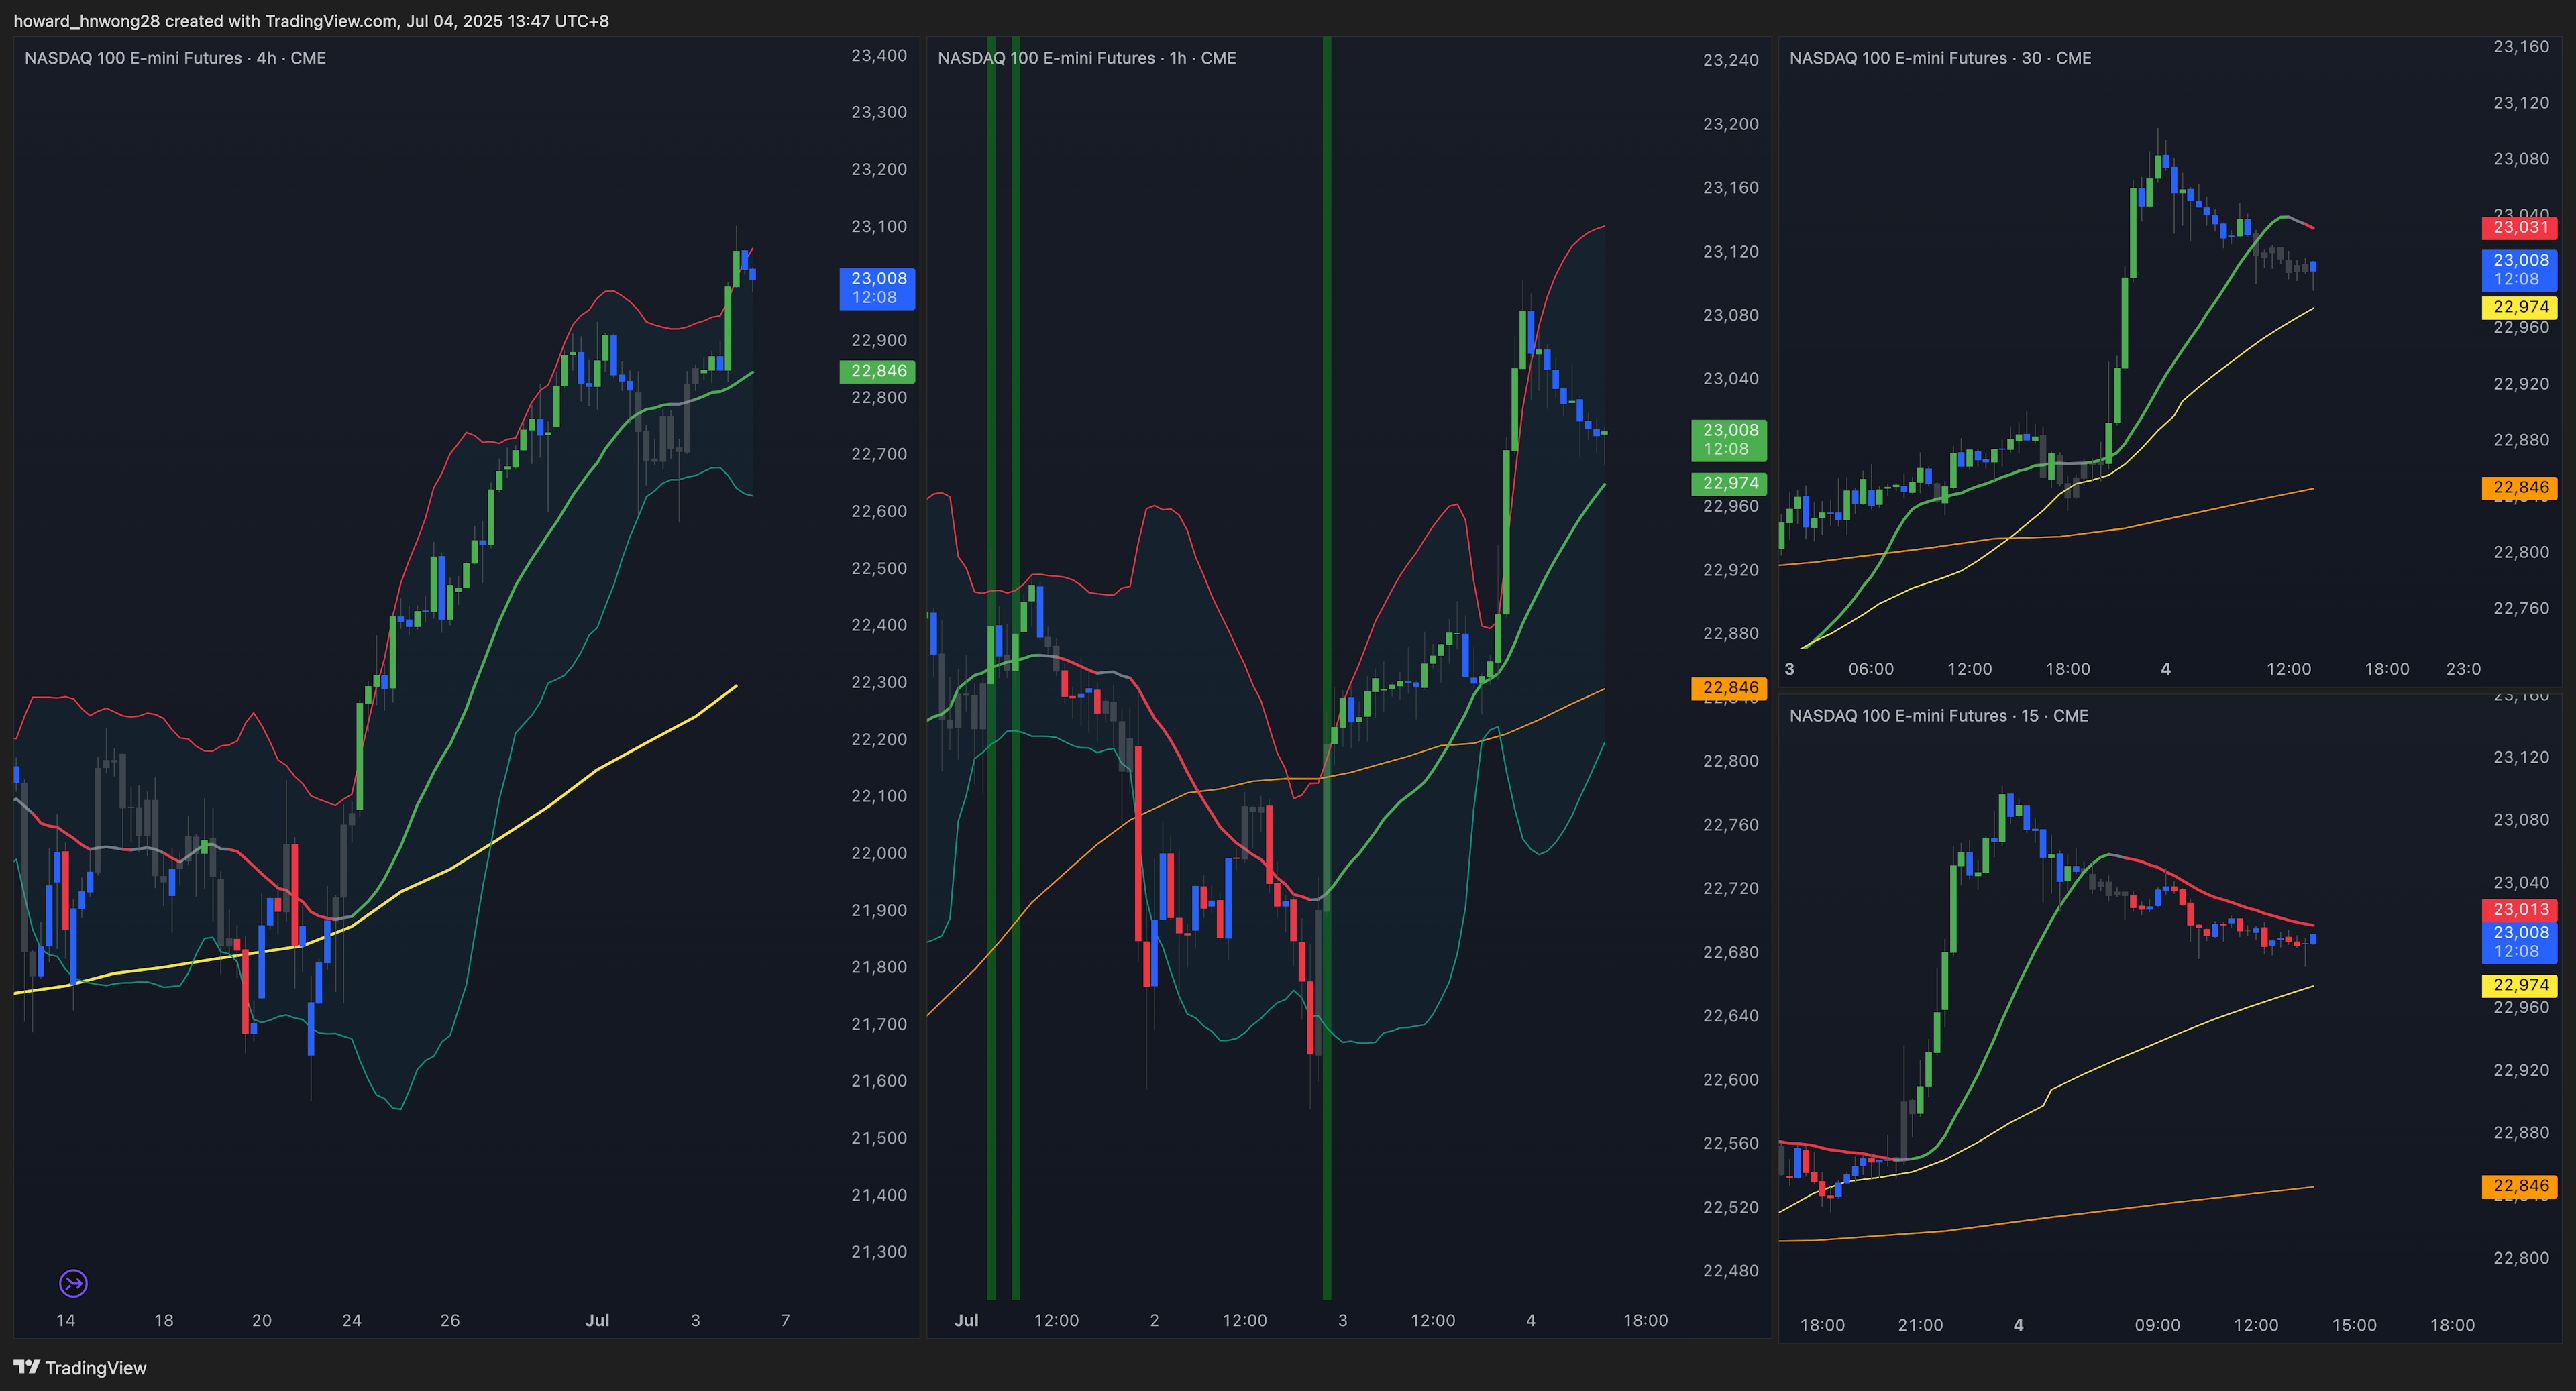Click the orange 22,846 price label on 30-minute chart
2576x1391 pixels.
(2520, 488)
